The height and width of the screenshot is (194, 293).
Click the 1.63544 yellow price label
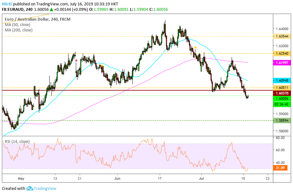[282, 36]
